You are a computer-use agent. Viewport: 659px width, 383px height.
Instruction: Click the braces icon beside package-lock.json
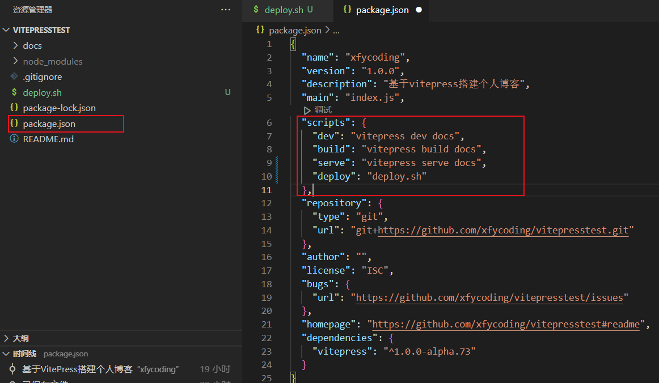[14, 108]
